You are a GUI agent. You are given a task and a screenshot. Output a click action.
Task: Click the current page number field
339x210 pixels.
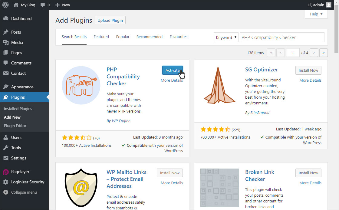click(x=293, y=53)
